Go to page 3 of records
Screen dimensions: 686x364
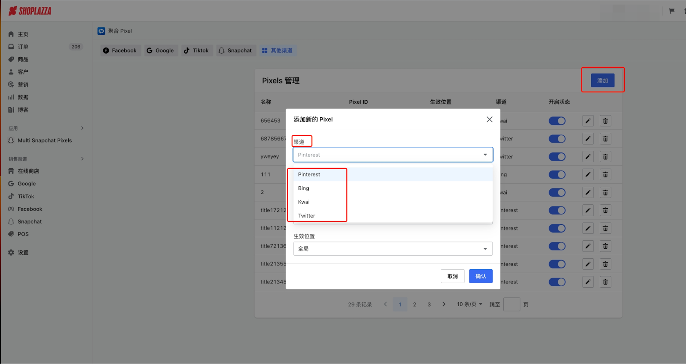[429, 304]
